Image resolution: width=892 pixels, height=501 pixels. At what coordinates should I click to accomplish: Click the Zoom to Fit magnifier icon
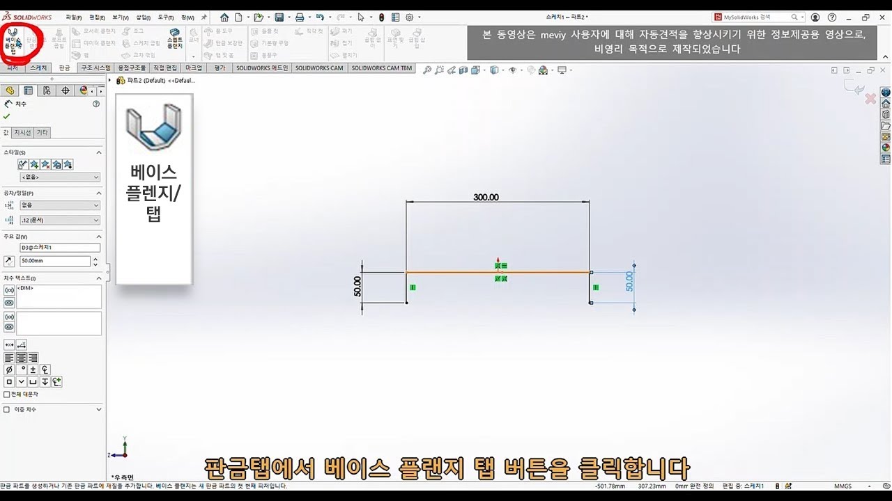click(x=427, y=70)
